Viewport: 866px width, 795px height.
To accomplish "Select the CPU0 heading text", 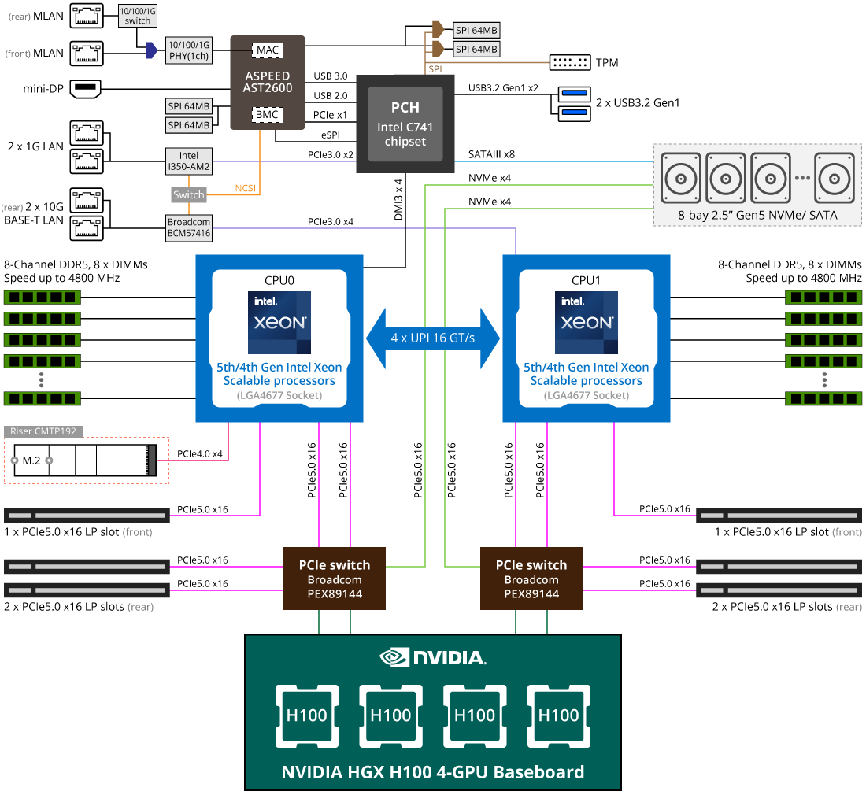I will pos(279,280).
